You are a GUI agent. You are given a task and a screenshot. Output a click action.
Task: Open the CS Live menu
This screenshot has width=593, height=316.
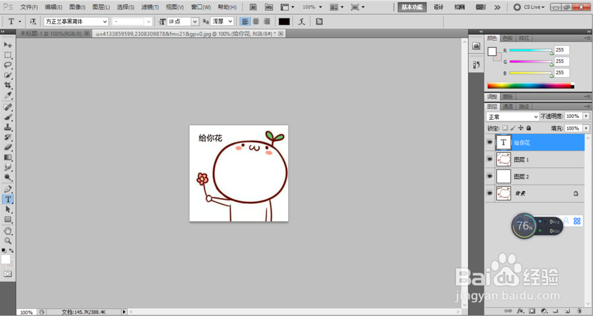(529, 7)
